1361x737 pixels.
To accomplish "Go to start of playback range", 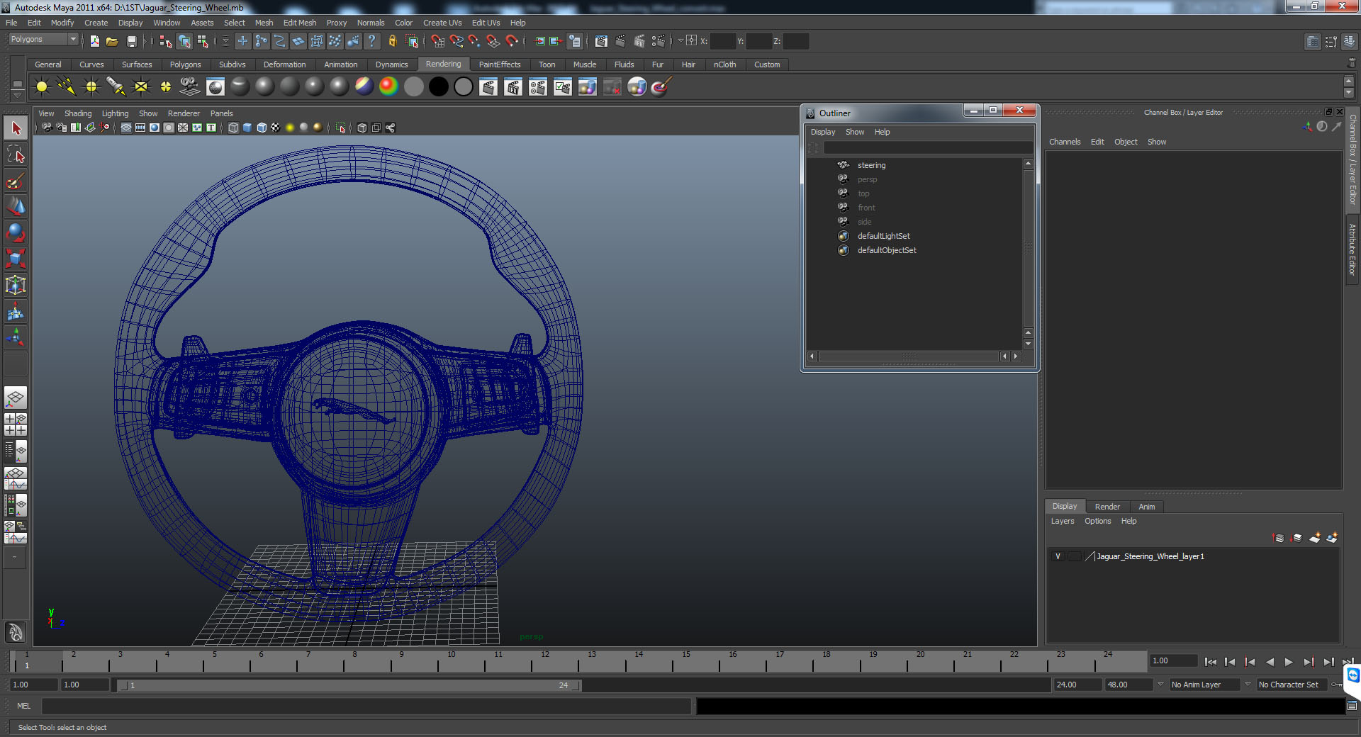I will click(1211, 662).
